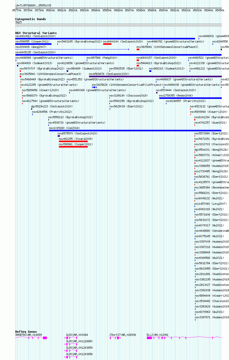Click the DGV Structural Variants track title
229x360 pixels.
point(36,33)
